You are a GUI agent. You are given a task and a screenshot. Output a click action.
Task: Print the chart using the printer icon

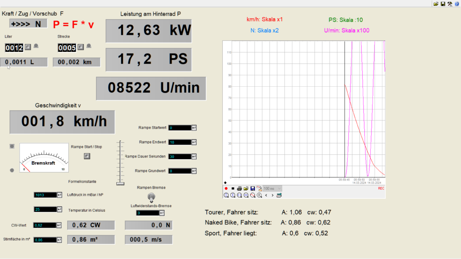239,189
